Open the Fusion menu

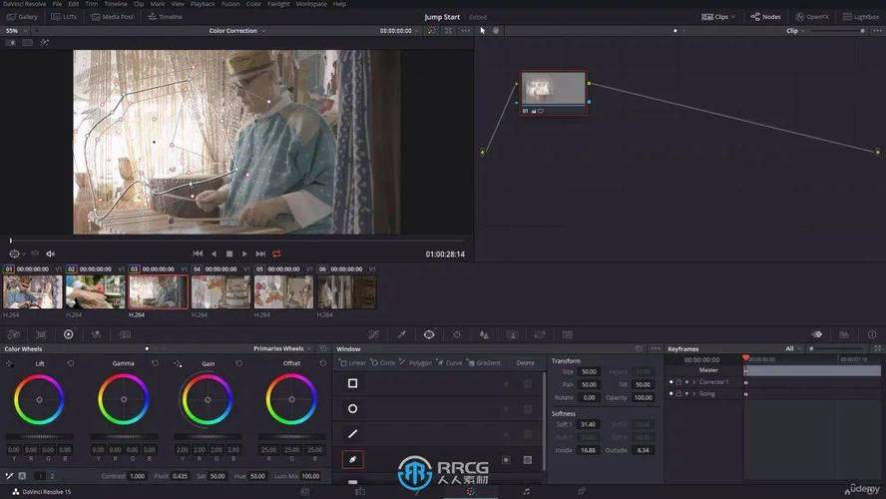[229, 4]
